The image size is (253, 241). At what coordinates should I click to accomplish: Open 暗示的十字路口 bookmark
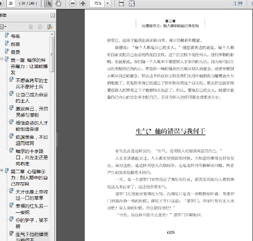[32, 157]
